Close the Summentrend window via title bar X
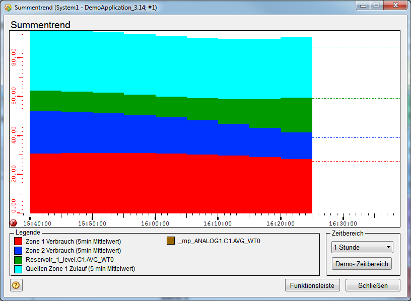411x301 pixels. click(x=395, y=6)
